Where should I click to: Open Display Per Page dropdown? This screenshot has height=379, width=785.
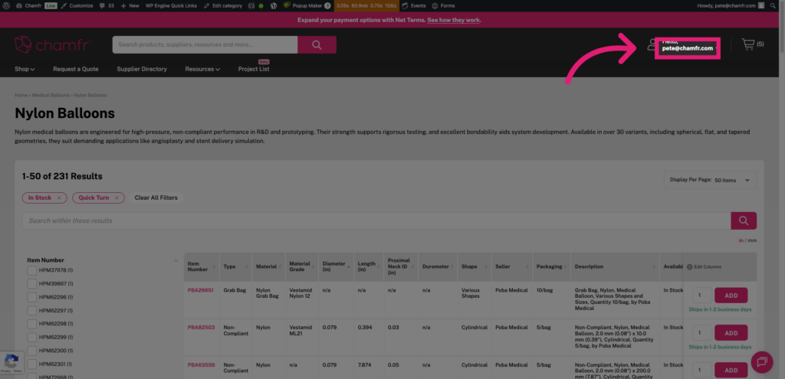coord(710,180)
